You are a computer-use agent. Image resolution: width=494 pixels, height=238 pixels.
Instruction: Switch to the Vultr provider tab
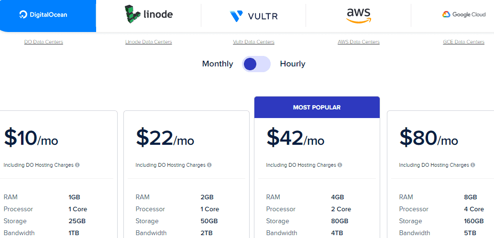(x=253, y=16)
